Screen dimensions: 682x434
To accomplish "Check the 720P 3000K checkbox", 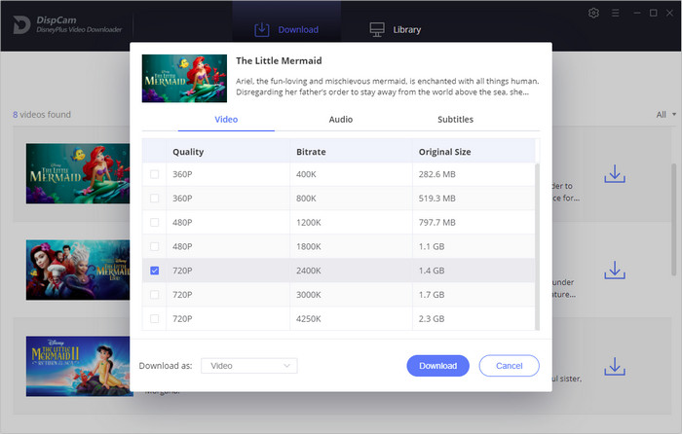I will point(154,295).
